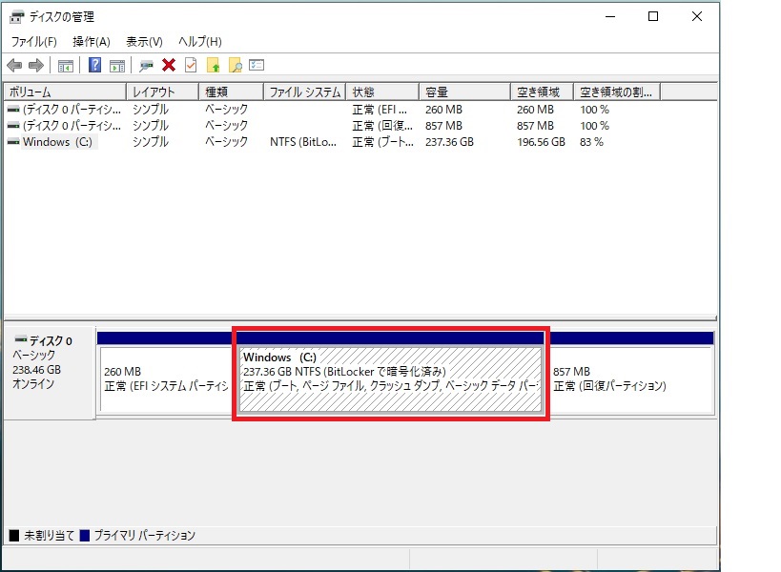This screenshot has width=781, height=572.
Task: Click the ディスク 0 disk label
Action: click(x=50, y=340)
